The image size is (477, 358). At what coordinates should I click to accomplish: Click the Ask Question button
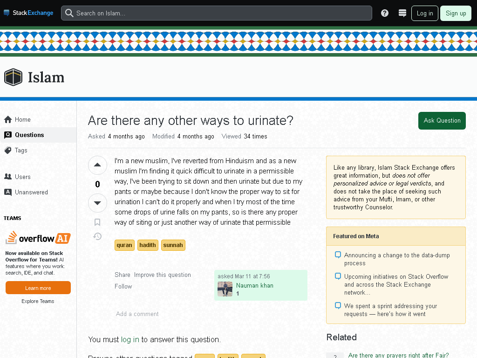[442, 121]
